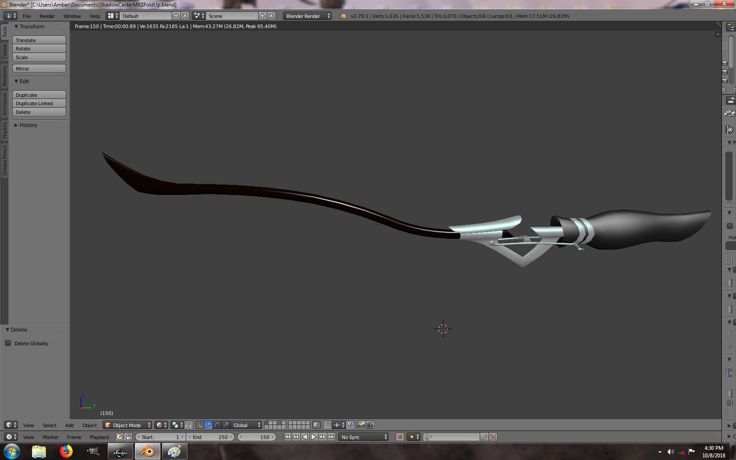The height and width of the screenshot is (460, 736).
Task: Jump to the first frame
Action: (x=287, y=437)
